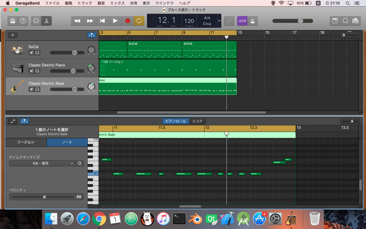This screenshot has width=366, height=229.
Task: Start playback with Play button
Action: (x=115, y=21)
